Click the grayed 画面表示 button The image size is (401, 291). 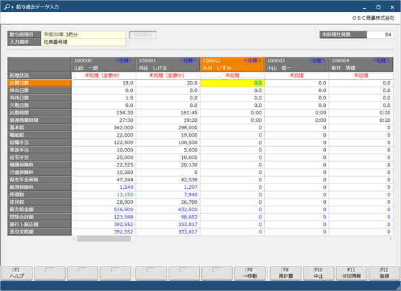[143, 35]
